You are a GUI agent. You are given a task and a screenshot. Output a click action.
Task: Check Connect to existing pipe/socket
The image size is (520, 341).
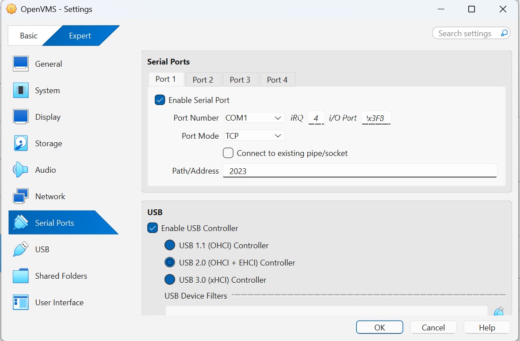(x=228, y=153)
